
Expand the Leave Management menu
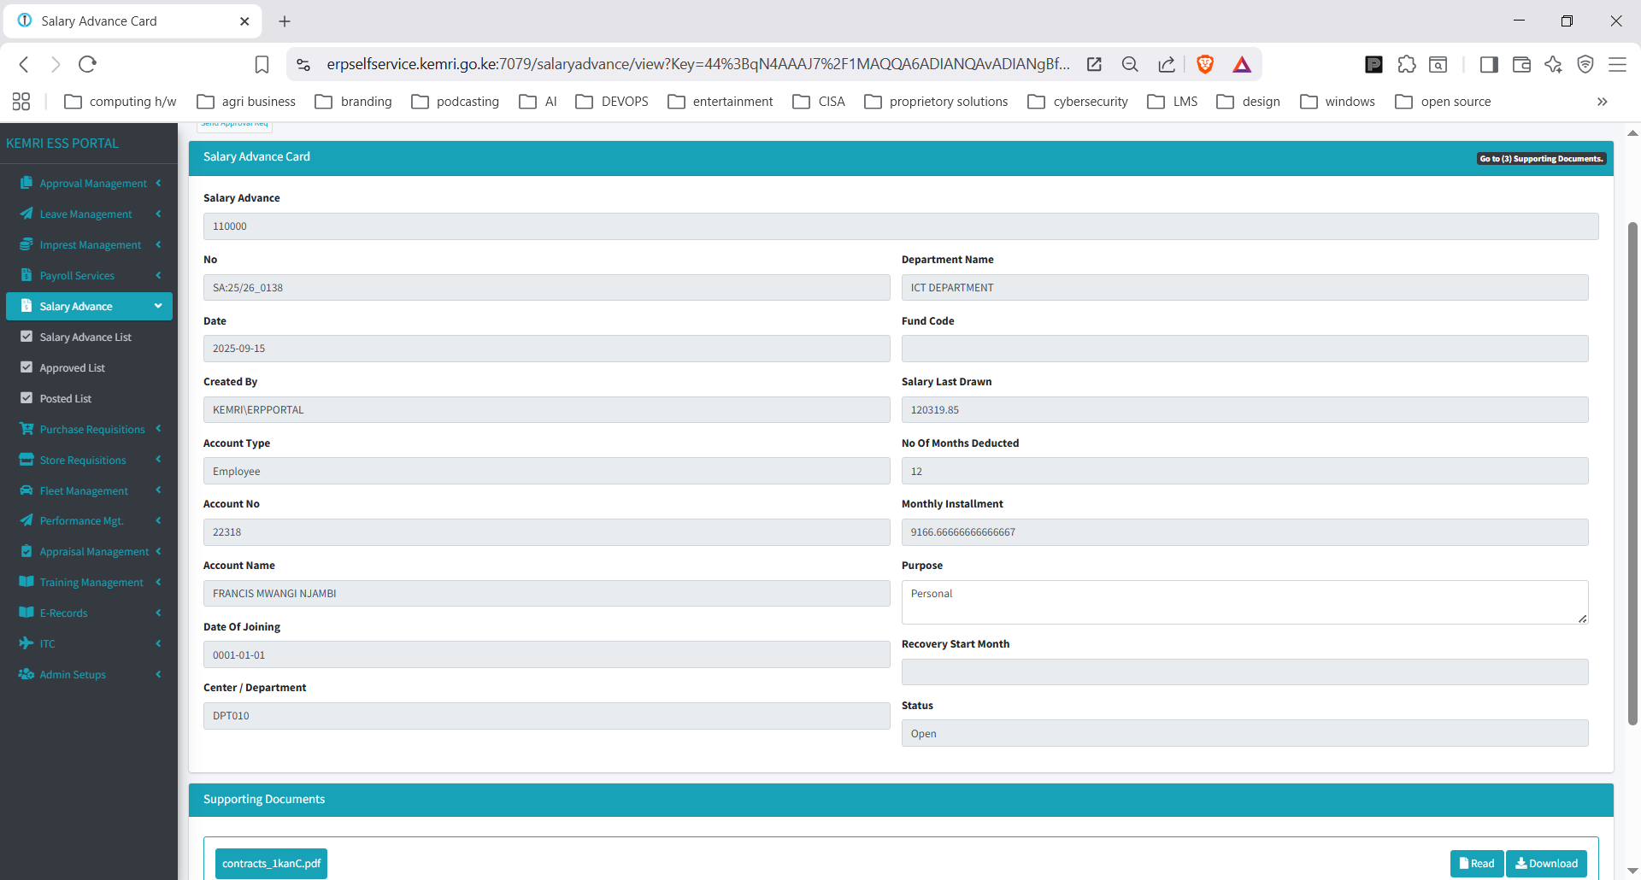[85, 214]
